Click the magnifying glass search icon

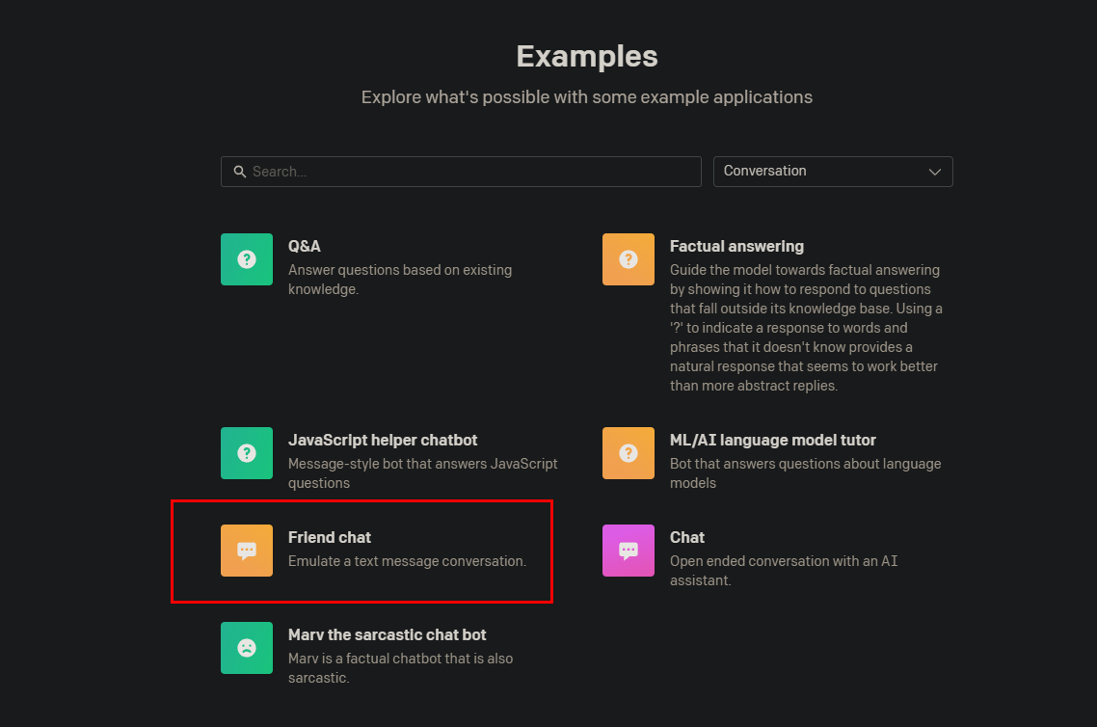tap(240, 171)
